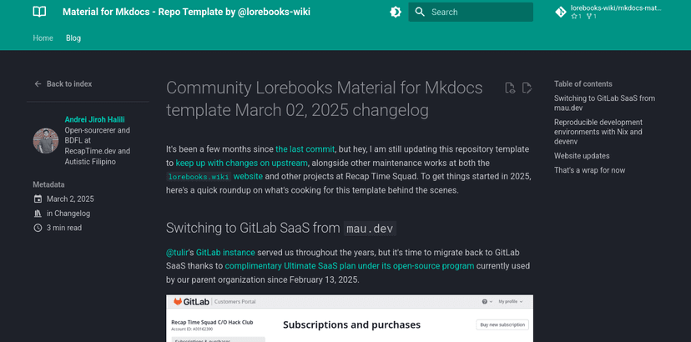Open the Andrei Jiroh Halili author link
The width and height of the screenshot is (691, 342).
coord(94,119)
